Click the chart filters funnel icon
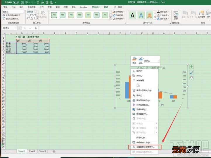211x158 pixels. [x=191, y=78]
